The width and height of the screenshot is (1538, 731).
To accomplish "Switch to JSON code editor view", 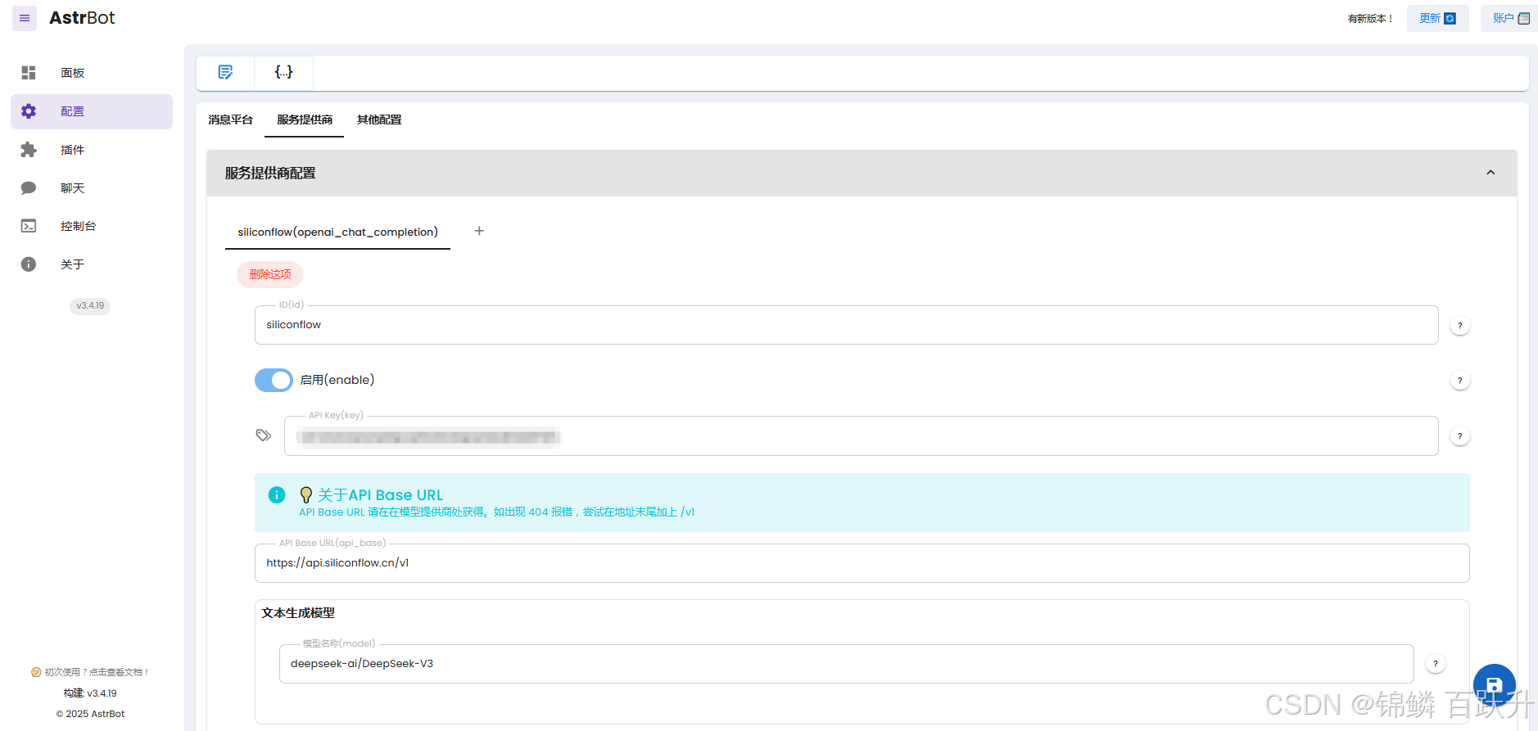I will (283, 72).
